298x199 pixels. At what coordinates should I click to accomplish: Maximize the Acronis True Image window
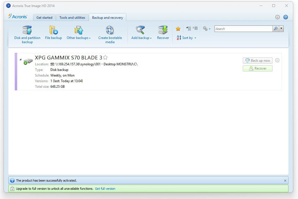(274, 6)
